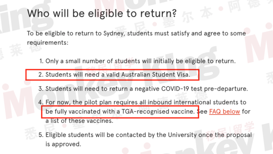The height and width of the screenshot is (154, 273).
Task: Click 'a list of these vaccines' line
Action: click(79, 121)
